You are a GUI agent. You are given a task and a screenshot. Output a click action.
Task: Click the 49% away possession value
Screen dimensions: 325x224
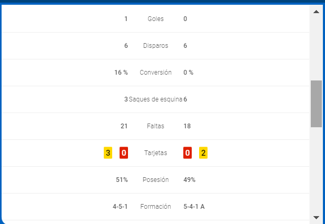[189, 180]
